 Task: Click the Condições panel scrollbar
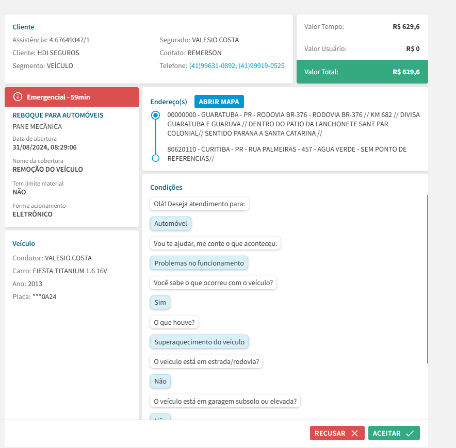[427, 278]
